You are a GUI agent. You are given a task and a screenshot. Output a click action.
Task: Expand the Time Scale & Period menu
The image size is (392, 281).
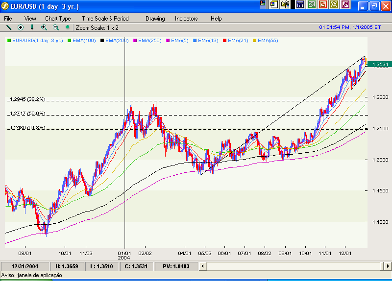click(105, 19)
